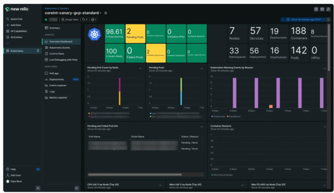Click the yellow 2 Pending Pods tile
Image resolution: width=334 pixels, height=193 pixels.
tap(135, 34)
